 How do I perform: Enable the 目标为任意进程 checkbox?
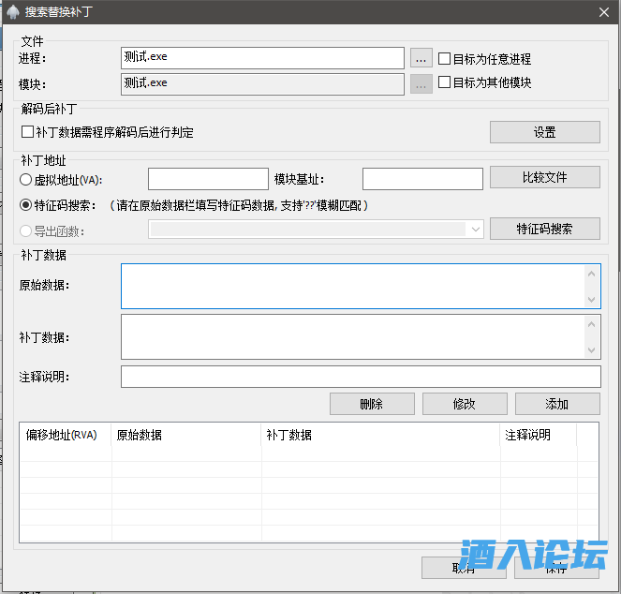click(445, 58)
